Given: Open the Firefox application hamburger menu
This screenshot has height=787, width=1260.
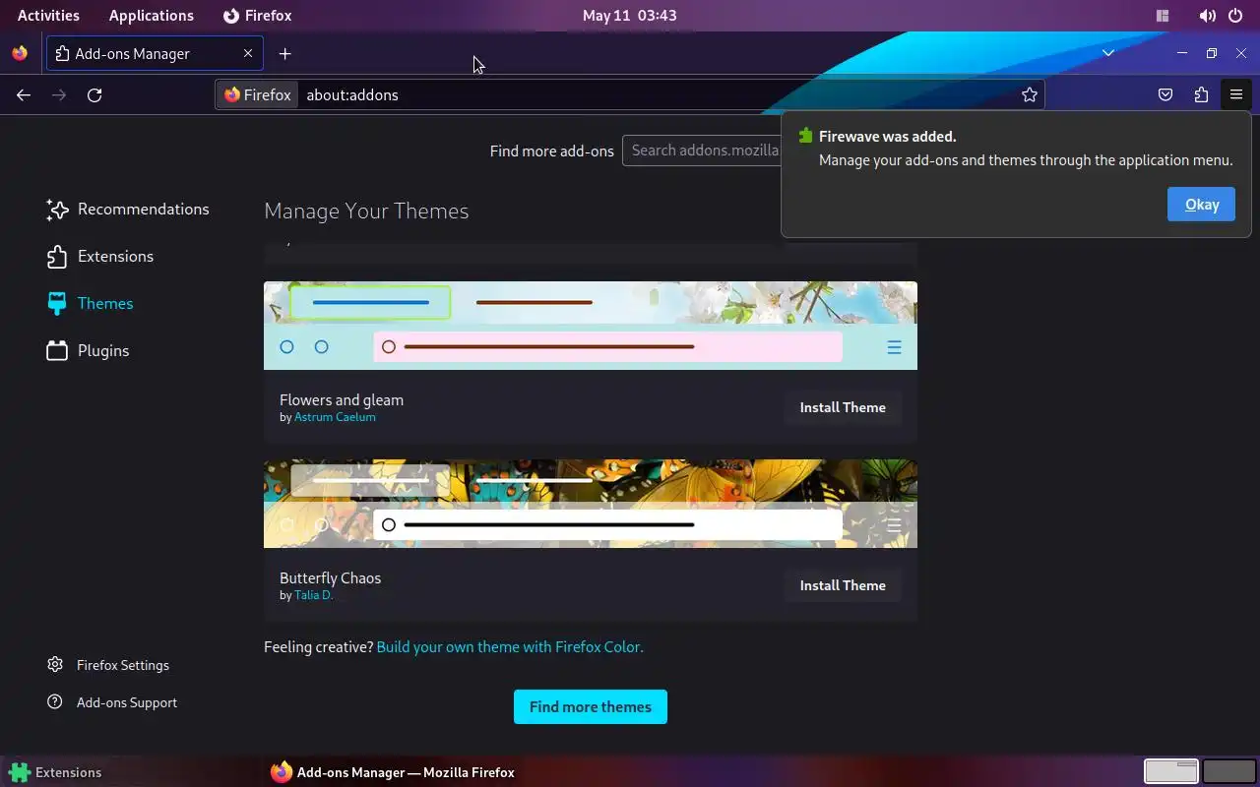Looking at the screenshot, I should [x=1236, y=94].
